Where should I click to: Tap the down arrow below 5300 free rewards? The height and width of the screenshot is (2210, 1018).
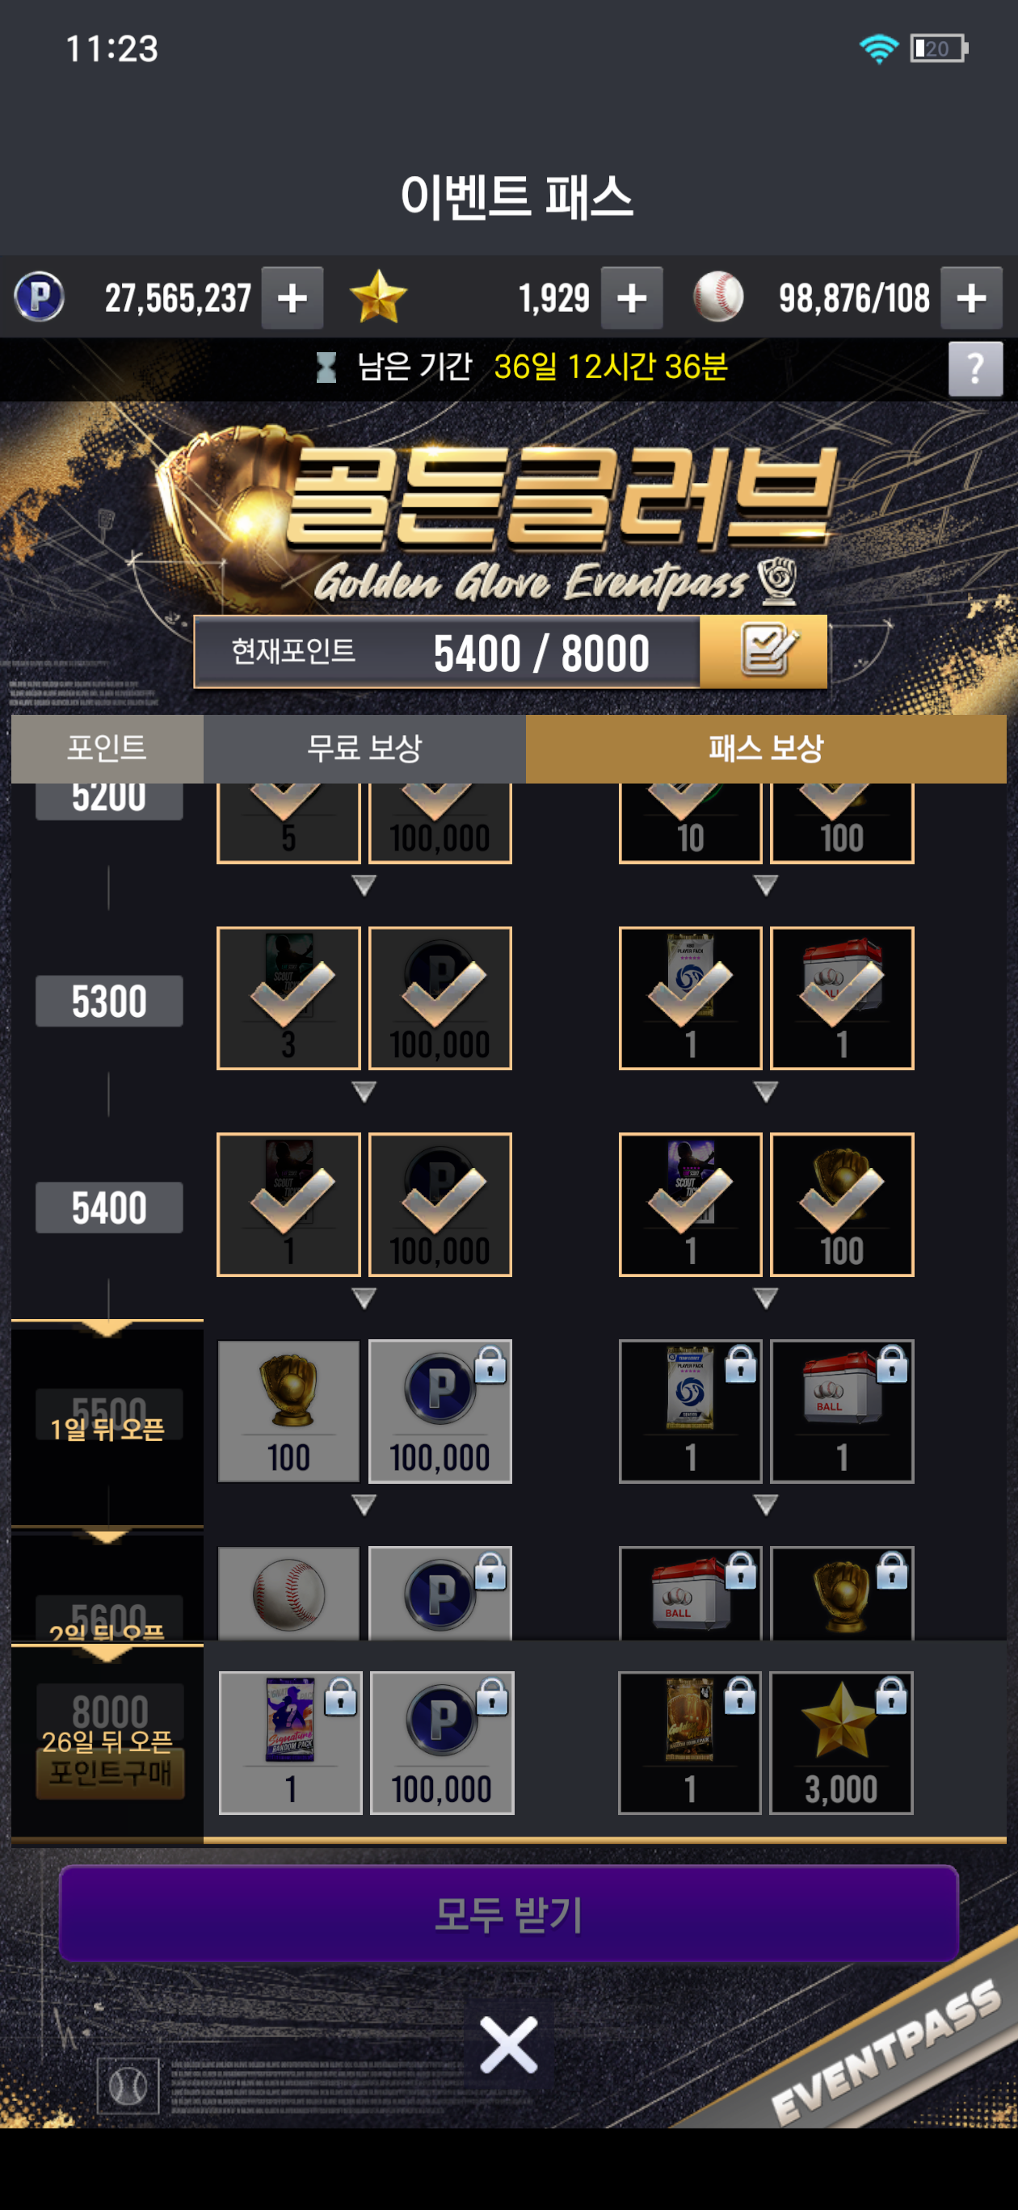tap(364, 1091)
